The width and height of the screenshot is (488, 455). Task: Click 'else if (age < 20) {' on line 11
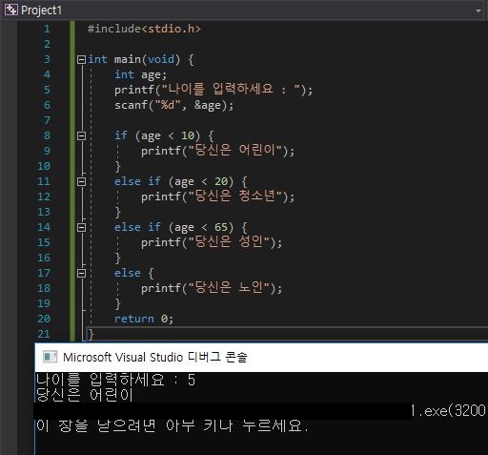click(x=180, y=182)
